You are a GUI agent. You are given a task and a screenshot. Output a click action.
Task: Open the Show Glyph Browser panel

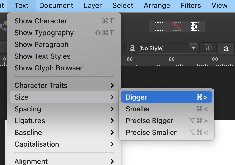pos(48,68)
